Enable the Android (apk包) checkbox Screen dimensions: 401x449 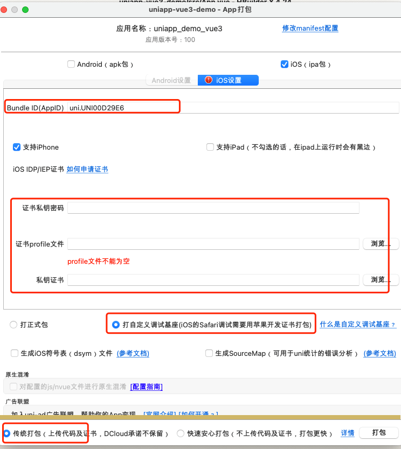coord(71,64)
